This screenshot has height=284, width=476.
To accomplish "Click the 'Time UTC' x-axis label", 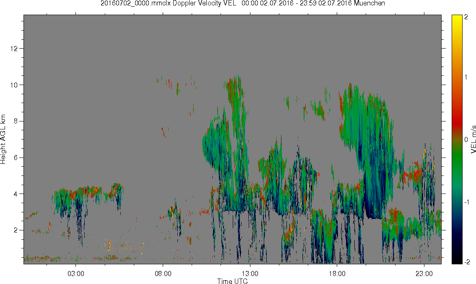I will [232, 281].
